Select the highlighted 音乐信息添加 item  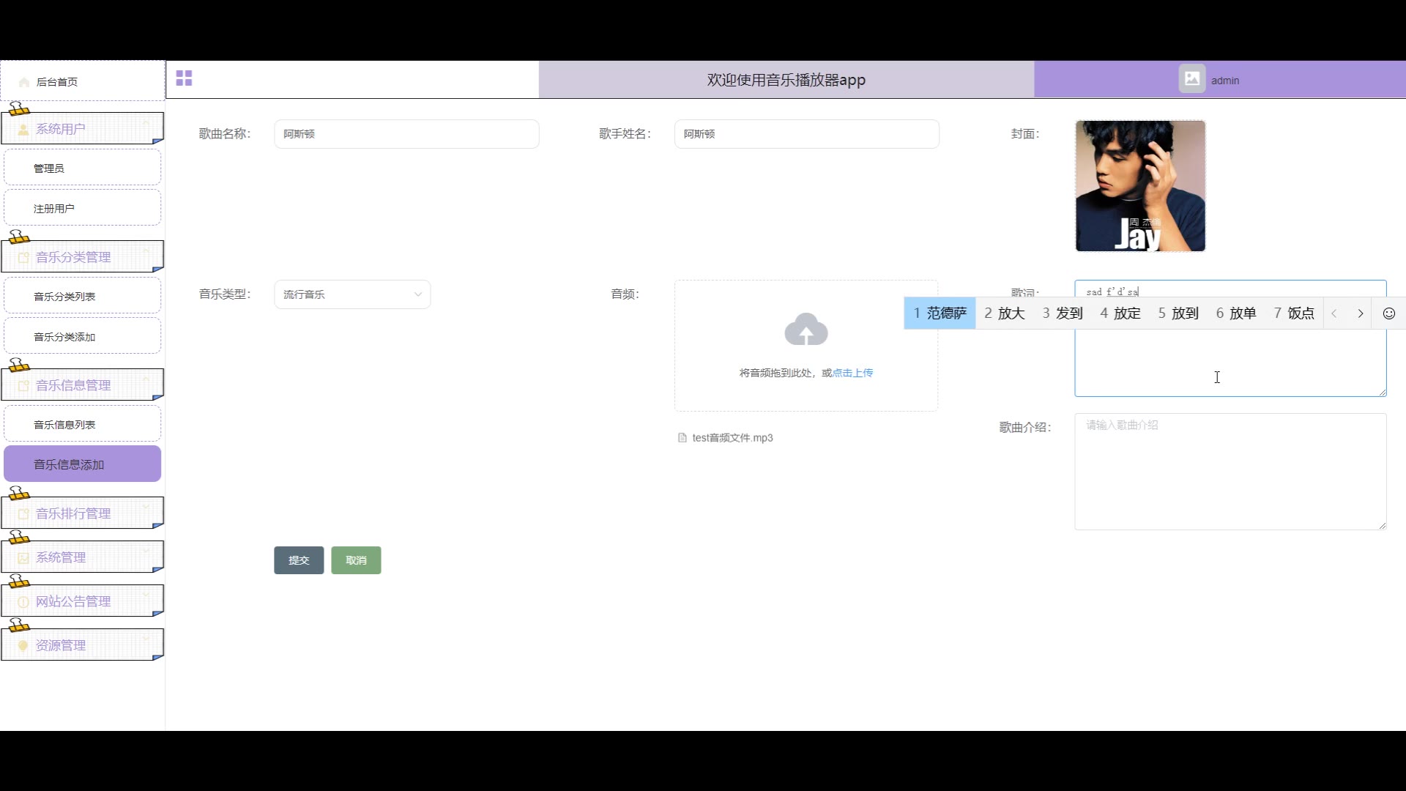pos(82,464)
